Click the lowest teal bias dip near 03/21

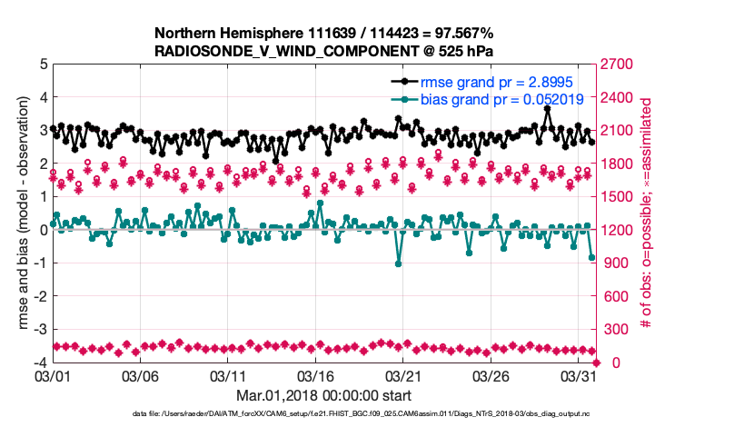(398, 263)
